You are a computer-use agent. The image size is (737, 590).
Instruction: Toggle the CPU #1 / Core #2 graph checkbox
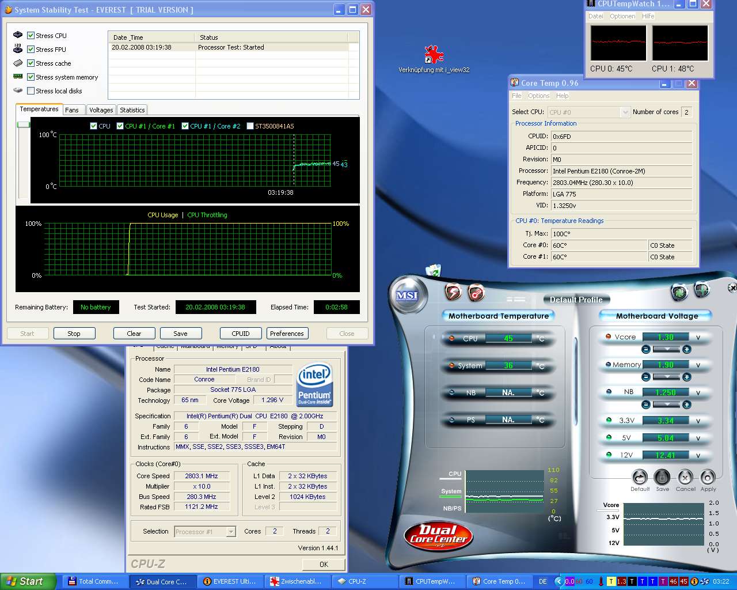tap(185, 126)
